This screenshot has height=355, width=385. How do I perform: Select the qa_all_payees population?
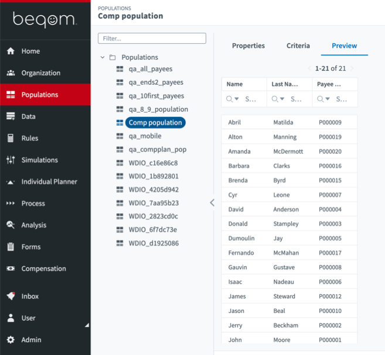click(150, 69)
